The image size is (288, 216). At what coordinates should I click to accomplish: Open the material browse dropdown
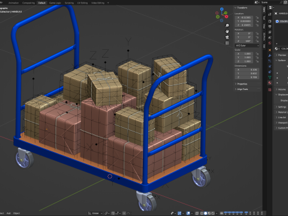pos(277,49)
